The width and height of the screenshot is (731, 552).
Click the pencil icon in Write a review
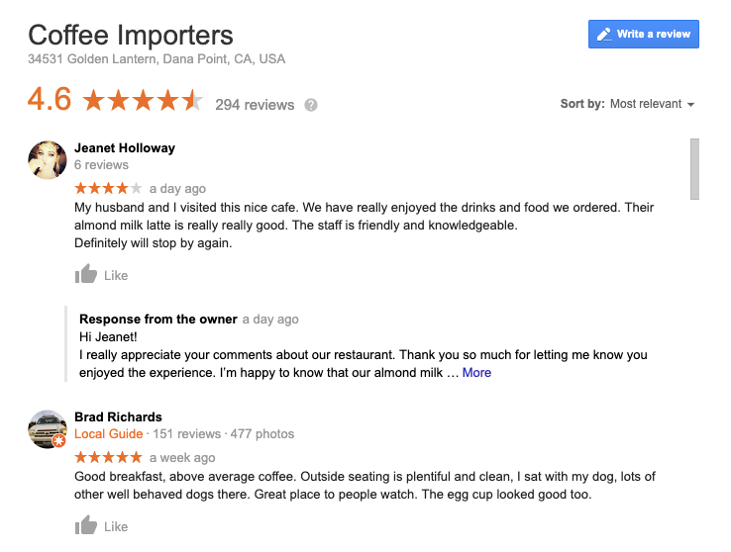[604, 34]
